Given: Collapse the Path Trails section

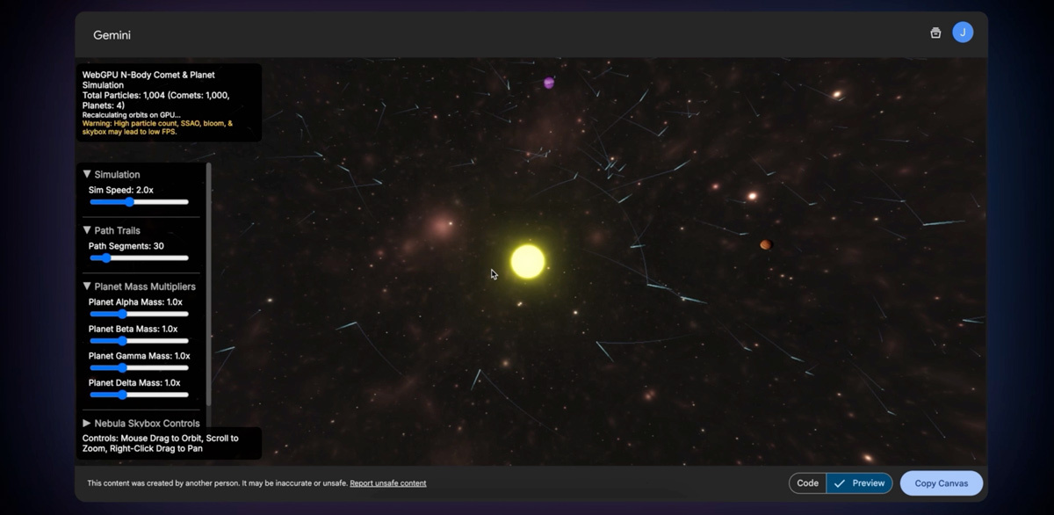Looking at the screenshot, I should coord(111,230).
